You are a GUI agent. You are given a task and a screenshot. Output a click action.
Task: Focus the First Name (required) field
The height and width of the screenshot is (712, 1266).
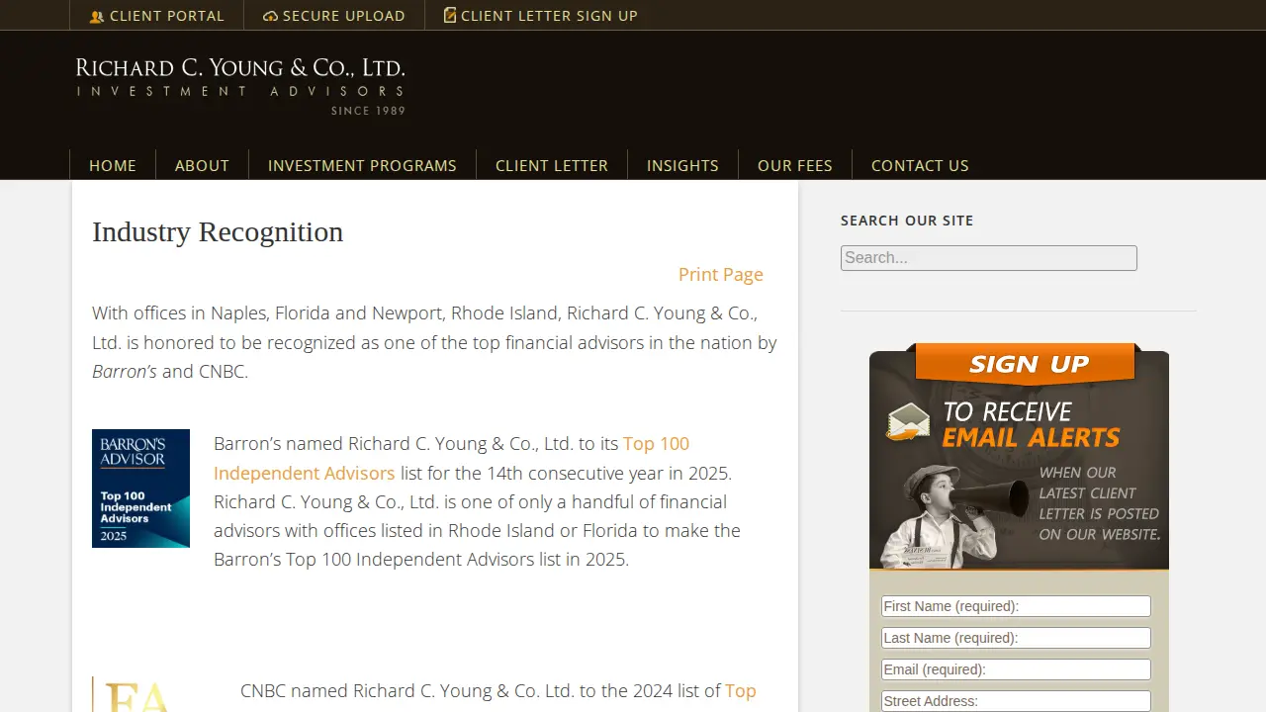pos(1016,606)
